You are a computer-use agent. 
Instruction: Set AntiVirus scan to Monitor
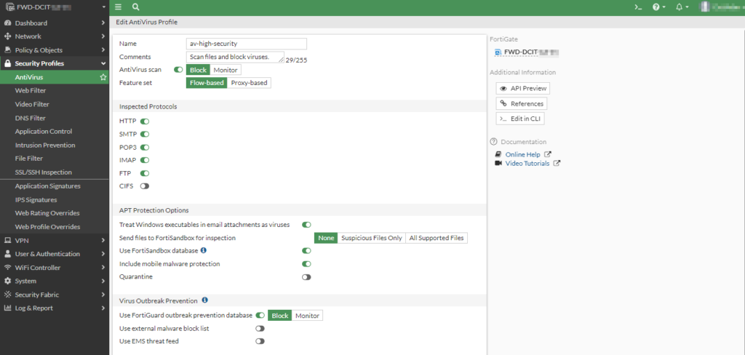coord(226,70)
